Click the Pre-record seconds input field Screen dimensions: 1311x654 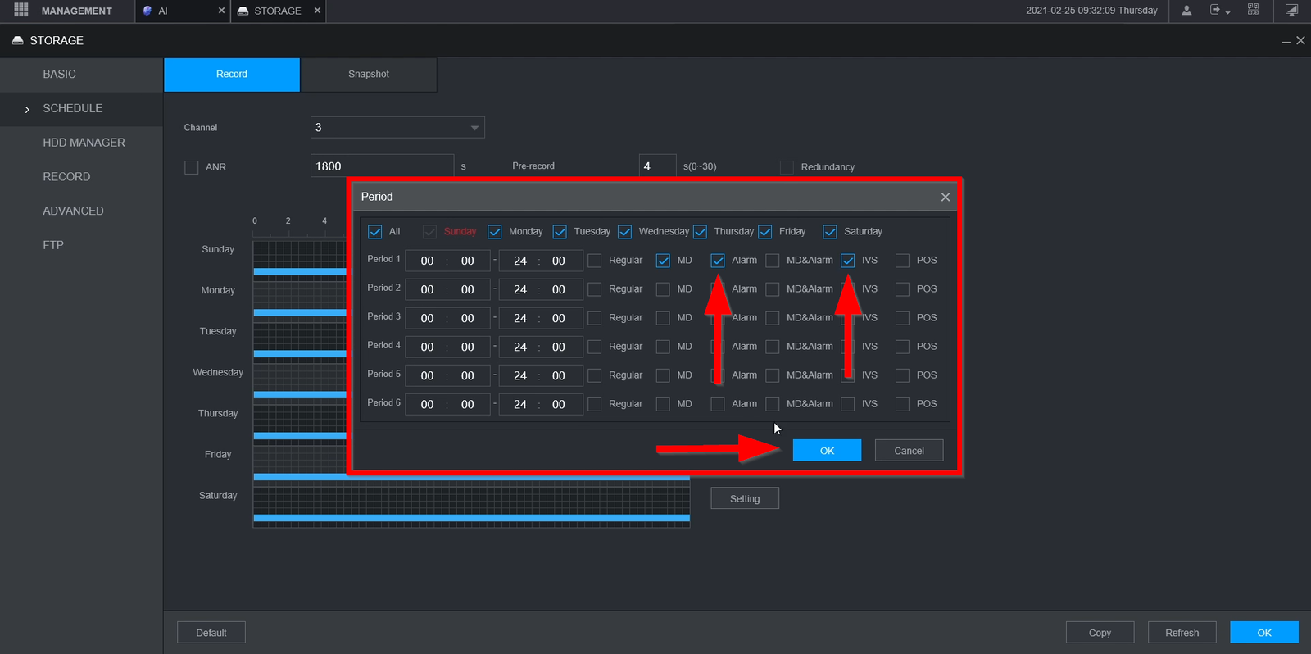656,166
